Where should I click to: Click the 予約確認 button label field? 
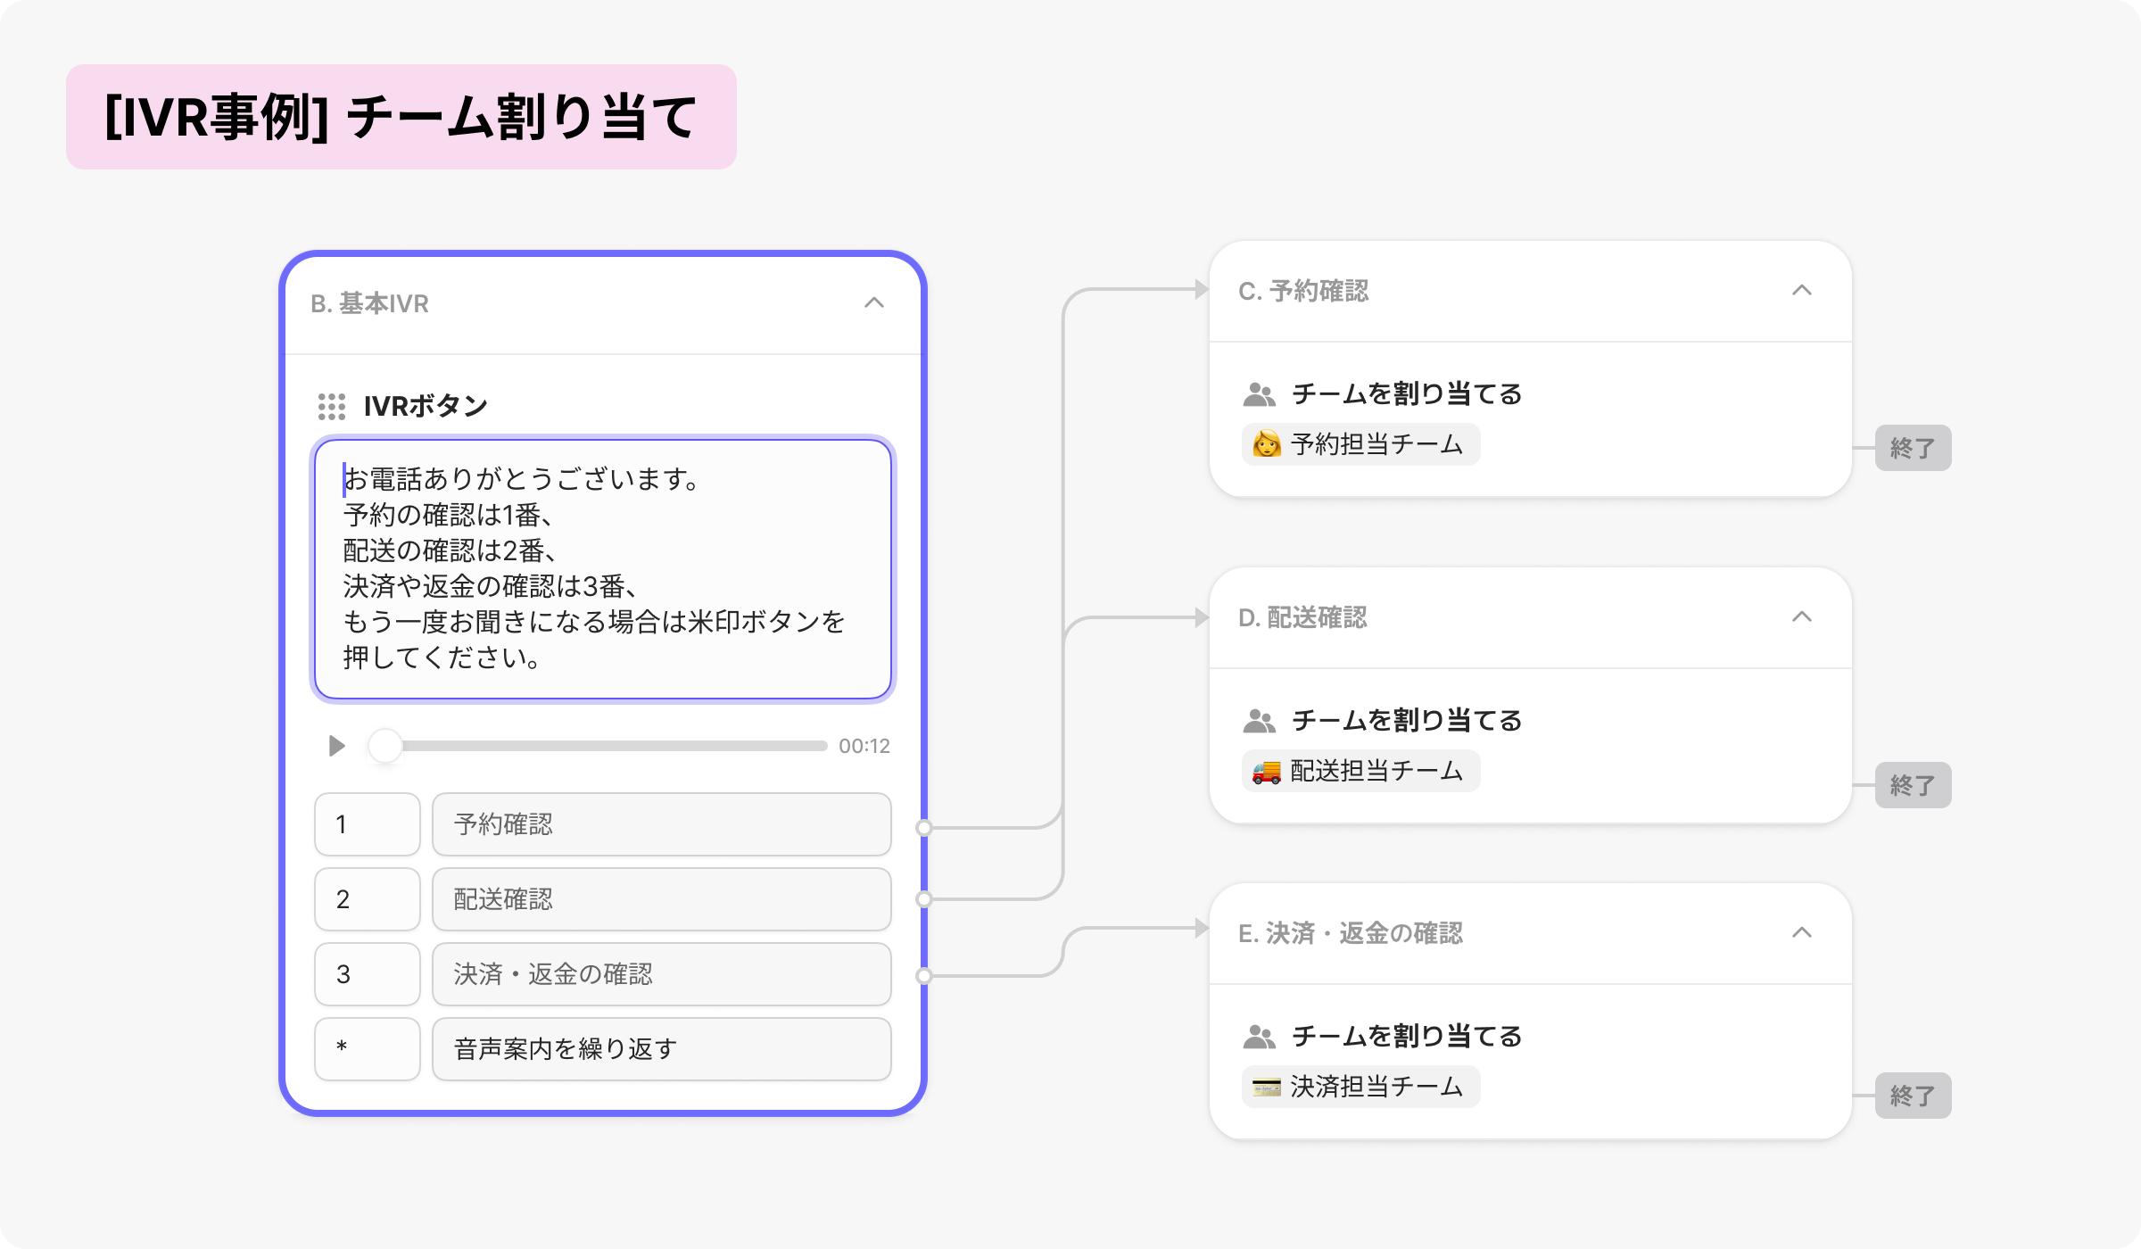(x=661, y=824)
